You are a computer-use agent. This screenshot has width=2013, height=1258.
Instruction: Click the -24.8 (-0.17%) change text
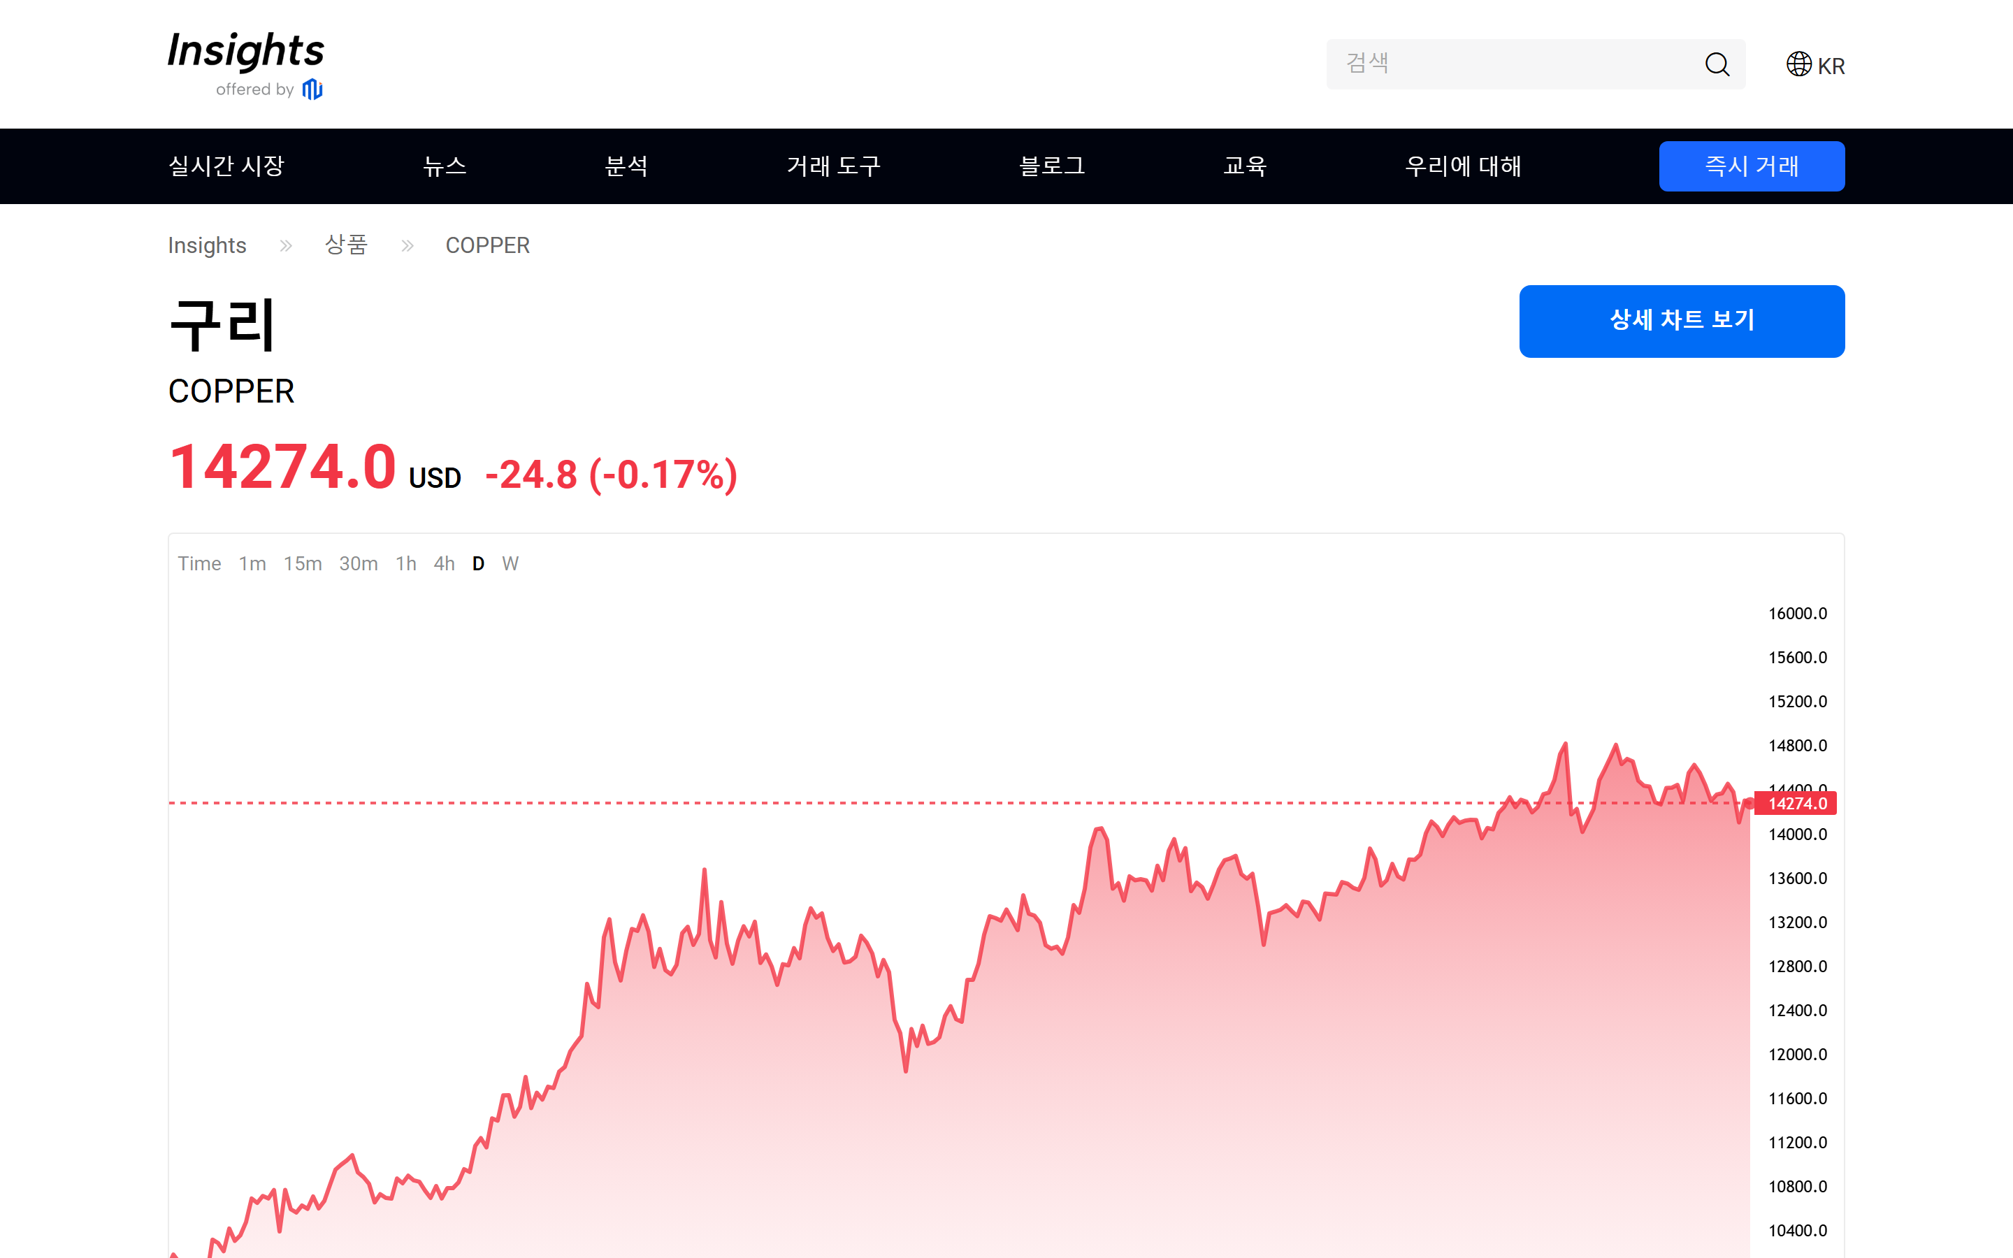612,475
